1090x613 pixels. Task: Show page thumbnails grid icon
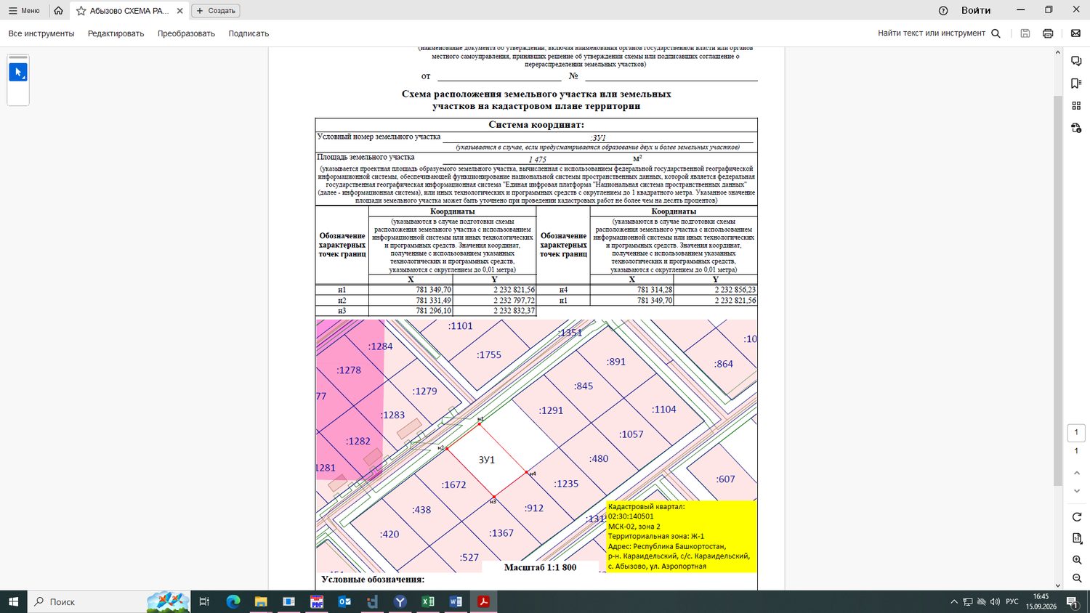point(1076,105)
